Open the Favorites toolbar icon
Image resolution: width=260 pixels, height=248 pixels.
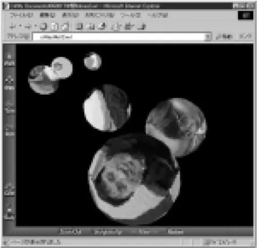click(90, 26)
